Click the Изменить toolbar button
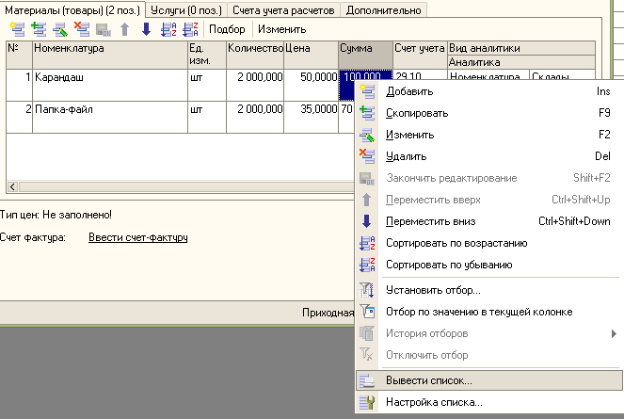Image resolution: width=624 pixels, height=419 pixels. point(281,29)
